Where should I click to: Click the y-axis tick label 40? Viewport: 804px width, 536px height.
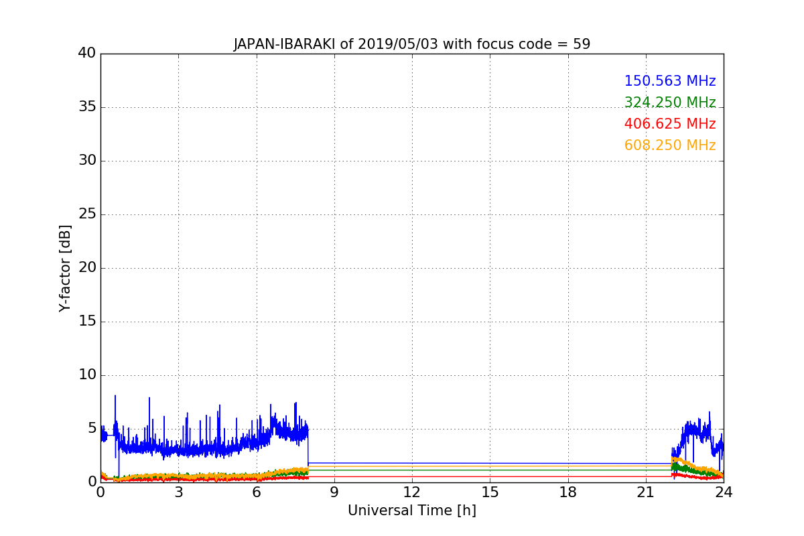[x=86, y=54]
